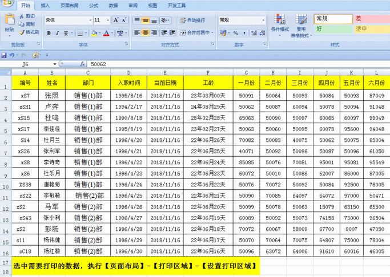
Task: Toggle Italic formatting
Action: click(x=57, y=32)
